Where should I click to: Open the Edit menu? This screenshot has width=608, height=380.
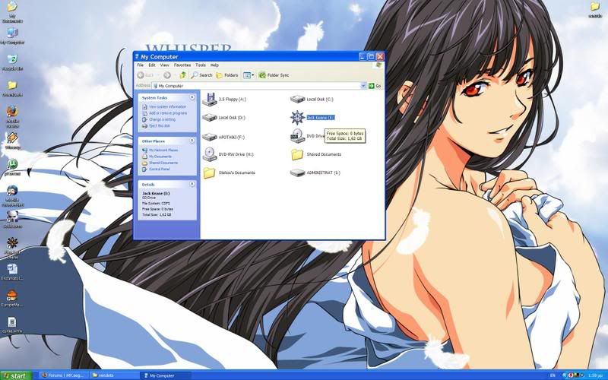point(151,65)
